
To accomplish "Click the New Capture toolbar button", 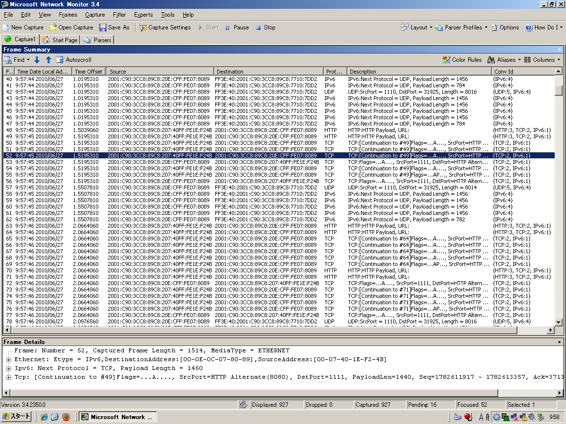I will (23, 27).
